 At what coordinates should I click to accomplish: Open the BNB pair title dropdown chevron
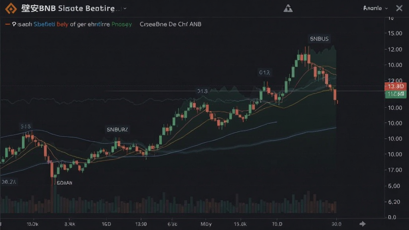(x=125, y=9)
